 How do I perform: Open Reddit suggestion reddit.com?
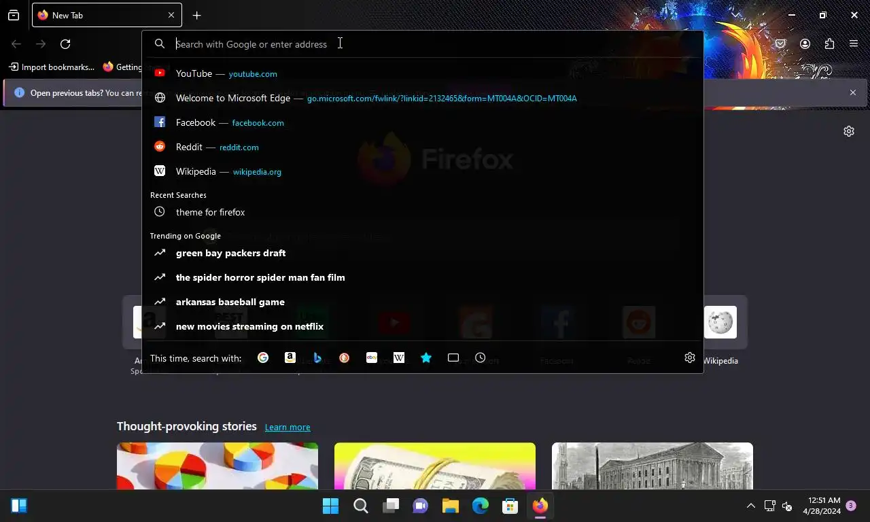pyautogui.click(x=423, y=147)
